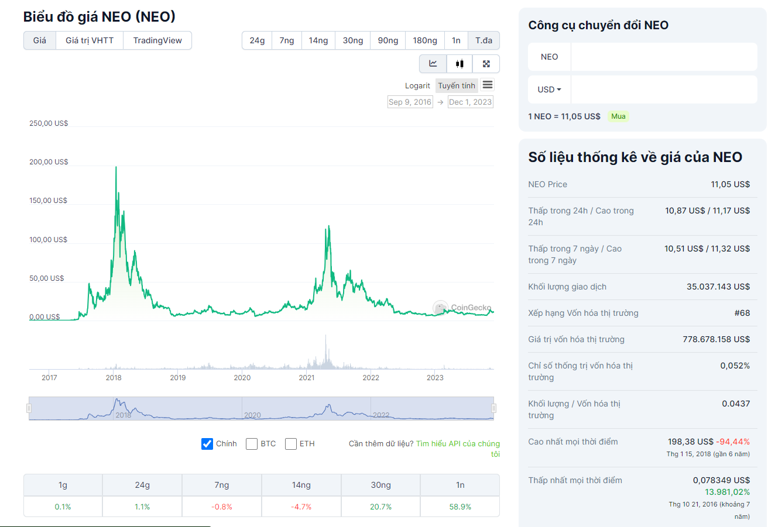The image size is (775, 527).
Task: Choose the T.đa max range
Action: click(x=483, y=40)
